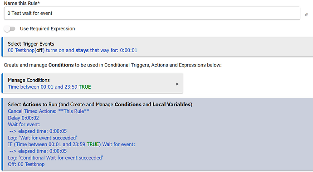The width and height of the screenshot is (313, 172).
Task: Open the Select Actions to Run section
Action: (157, 134)
